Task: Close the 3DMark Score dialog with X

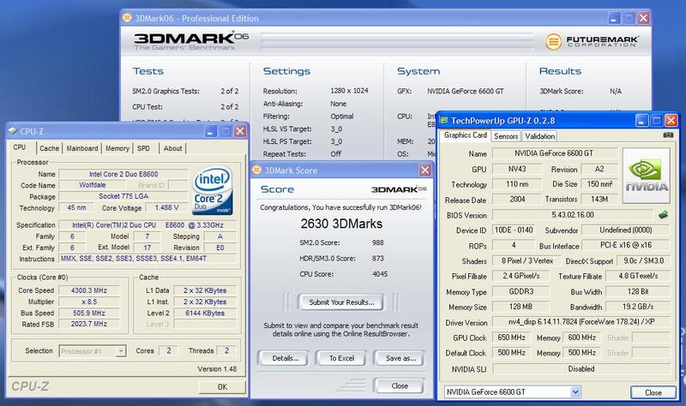Action: pyautogui.click(x=424, y=170)
